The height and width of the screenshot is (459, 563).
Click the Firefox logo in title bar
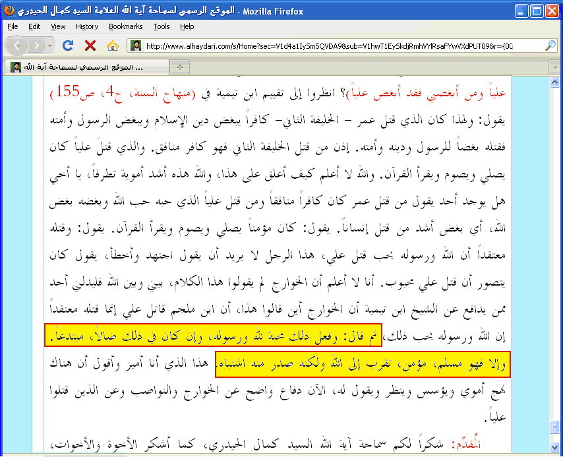tap(9, 11)
